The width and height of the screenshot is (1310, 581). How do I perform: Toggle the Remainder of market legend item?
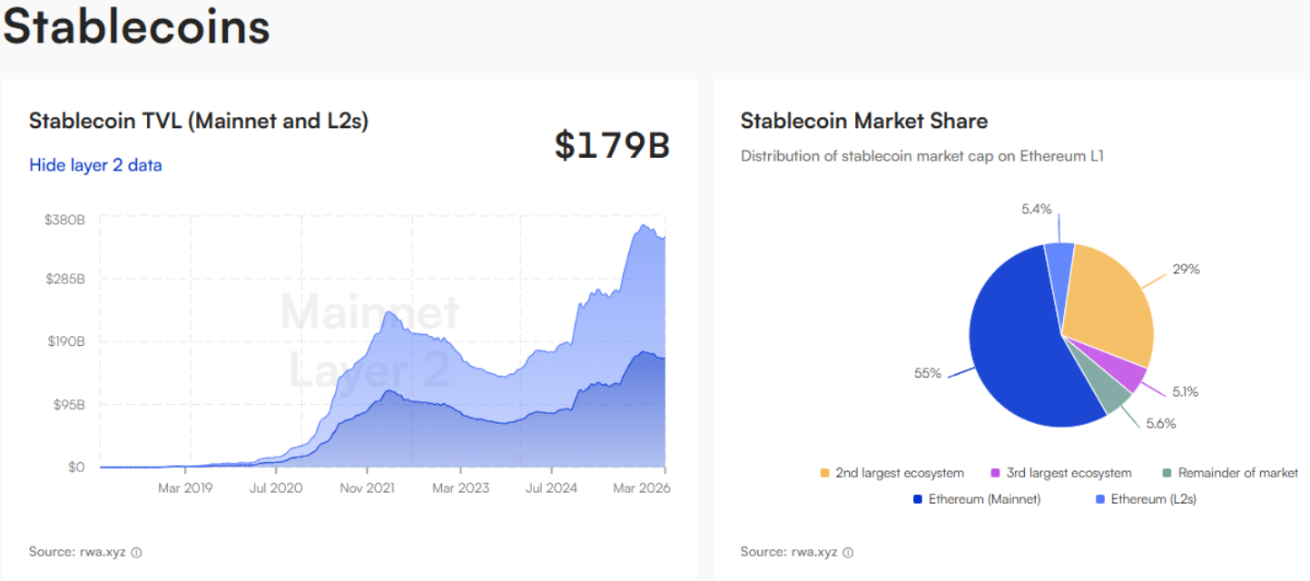(x=1237, y=473)
